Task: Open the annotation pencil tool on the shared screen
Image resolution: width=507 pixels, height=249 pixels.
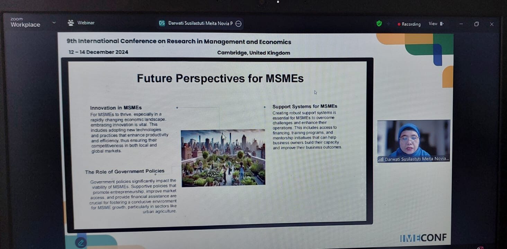Action: tap(81, 243)
